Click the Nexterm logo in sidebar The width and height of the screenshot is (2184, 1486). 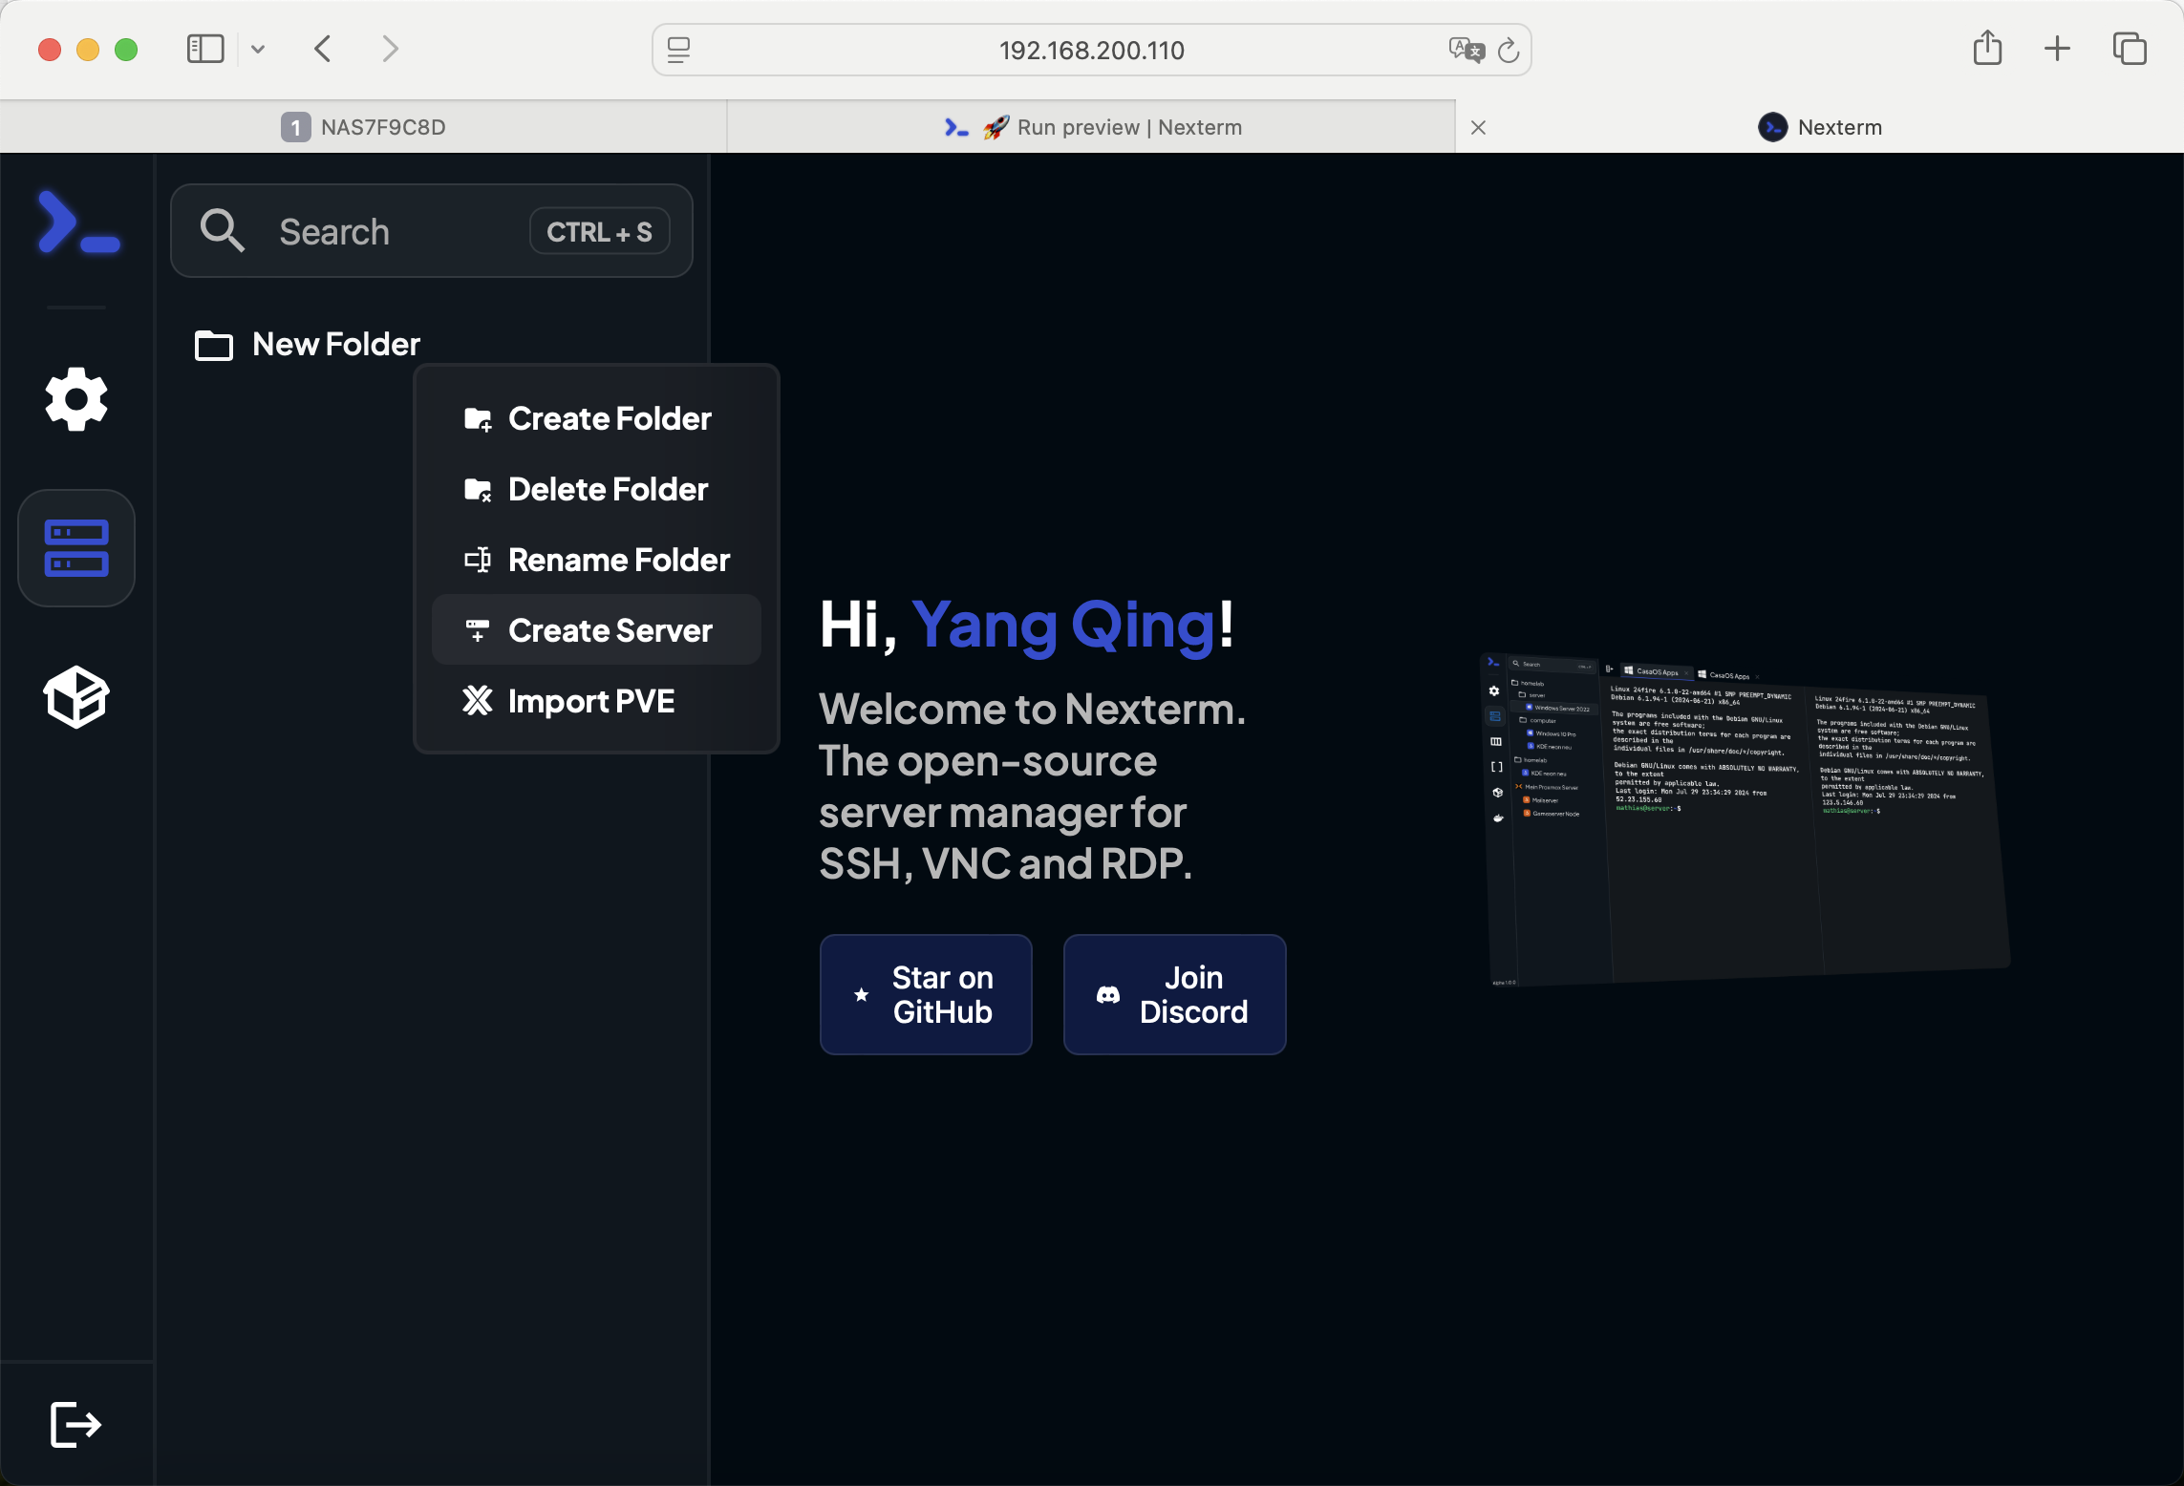78,223
